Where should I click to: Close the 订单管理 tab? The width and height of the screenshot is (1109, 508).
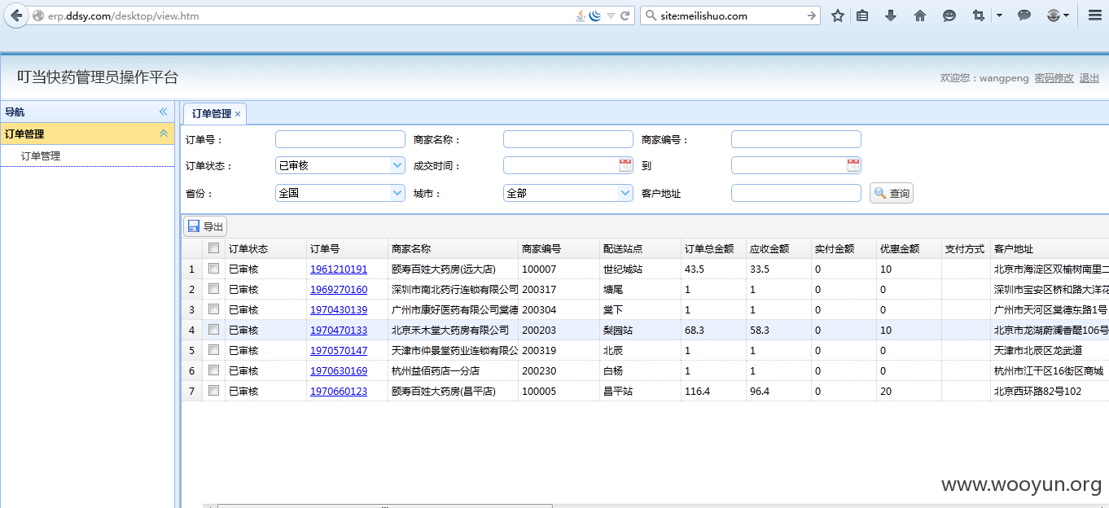pyautogui.click(x=238, y=114)
